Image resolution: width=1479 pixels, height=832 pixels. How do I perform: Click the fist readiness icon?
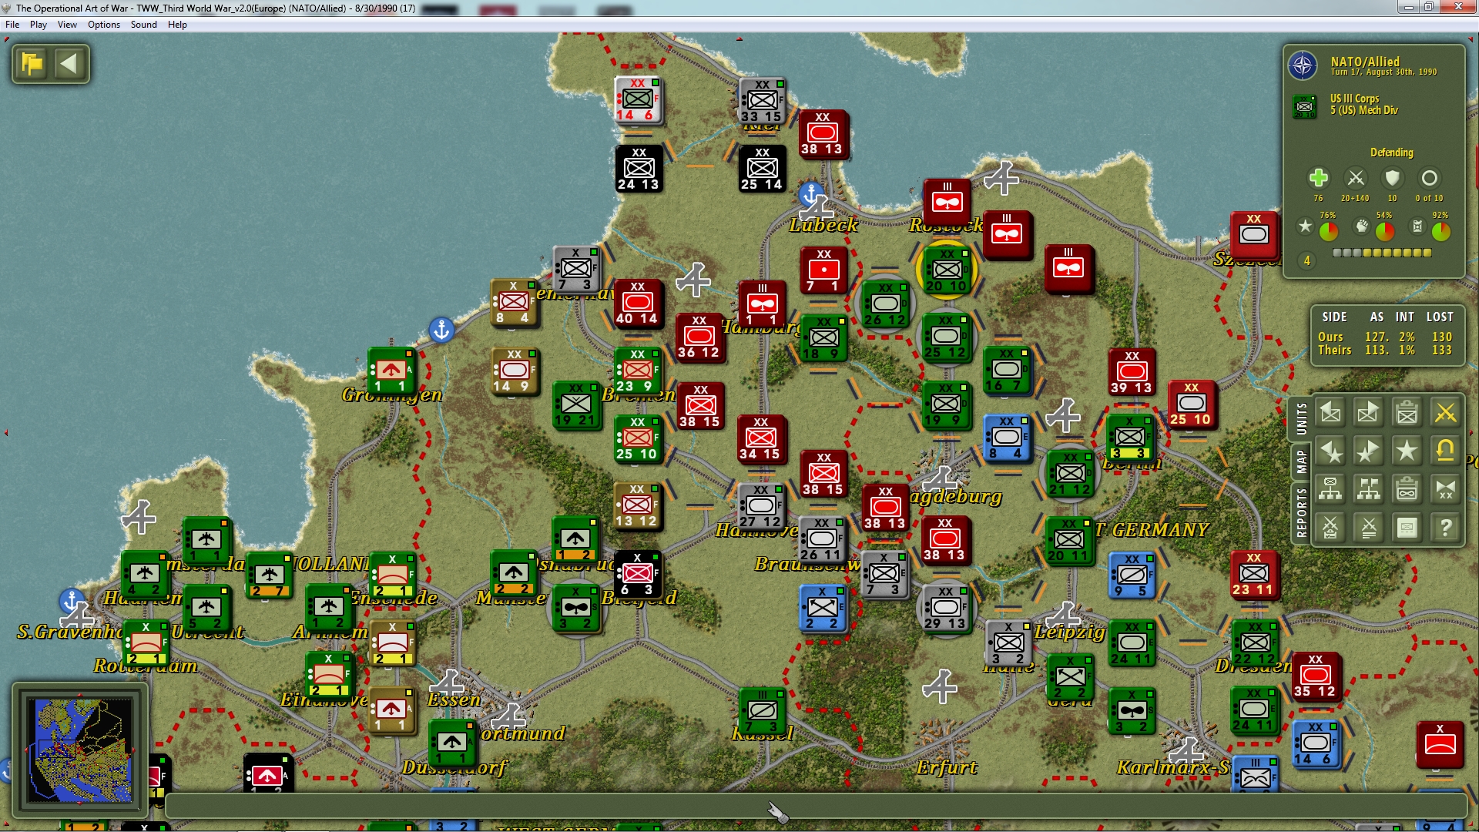(x=1362, y=226)
